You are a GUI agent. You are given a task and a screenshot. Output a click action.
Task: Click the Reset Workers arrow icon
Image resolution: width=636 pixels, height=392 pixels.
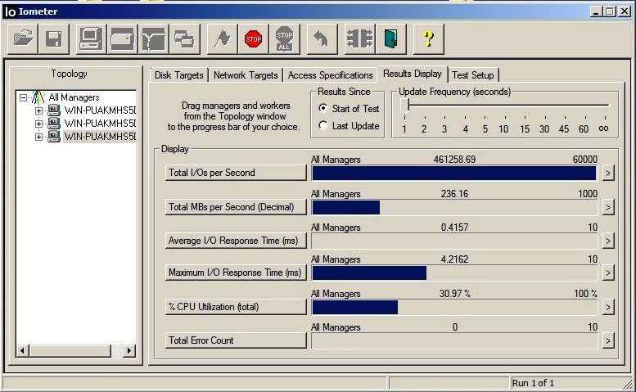click(320, 38)
